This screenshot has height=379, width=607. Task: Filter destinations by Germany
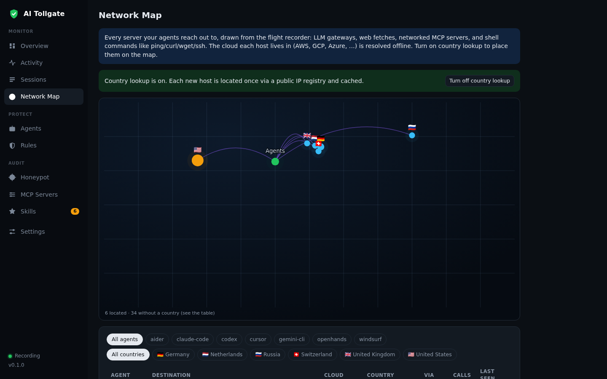(x=173, y=355)
